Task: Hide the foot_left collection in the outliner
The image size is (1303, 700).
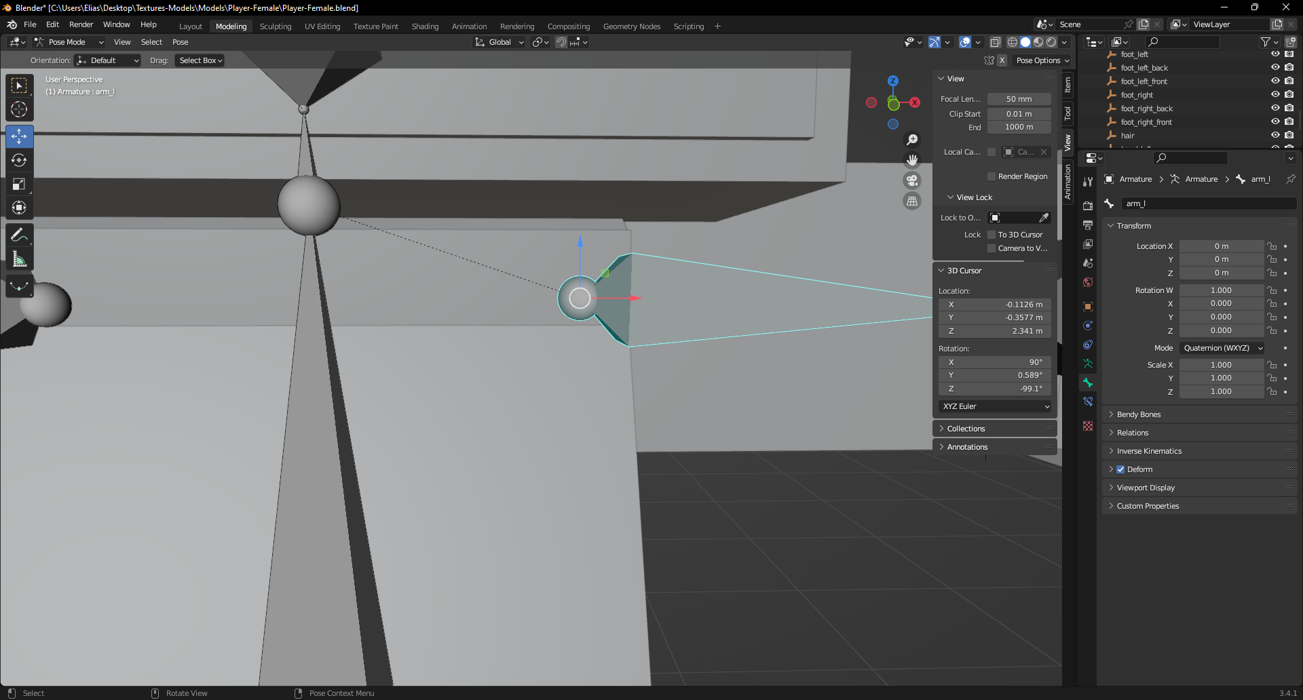Action: click(x=1274, y=54)
